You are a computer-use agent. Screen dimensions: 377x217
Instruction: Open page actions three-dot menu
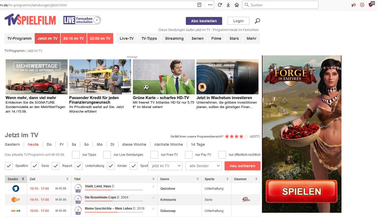tap(210, 5)
